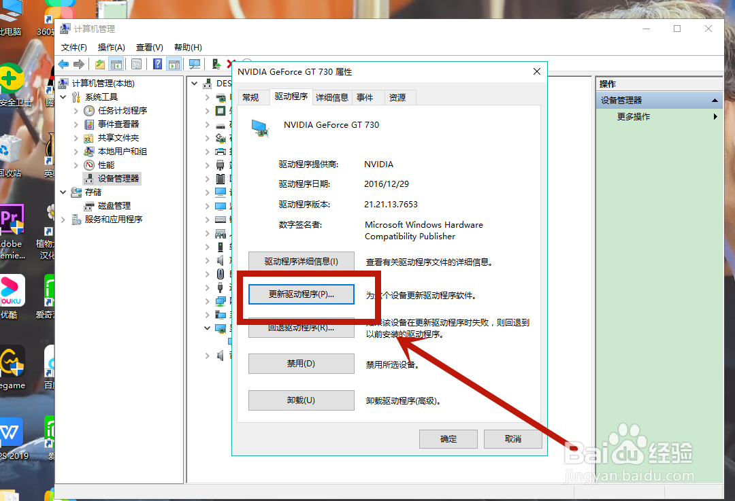Open the 操作(A) menu

112,48
